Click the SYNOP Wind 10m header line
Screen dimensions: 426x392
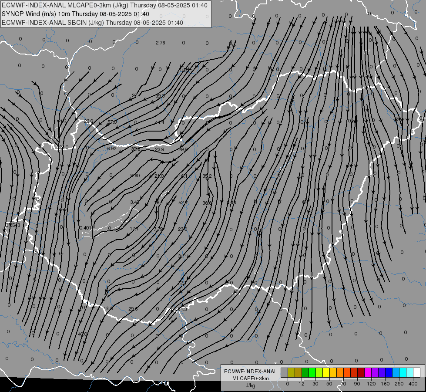point(75,14)
